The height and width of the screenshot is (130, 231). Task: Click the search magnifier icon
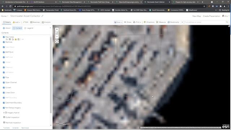(227, 22)
